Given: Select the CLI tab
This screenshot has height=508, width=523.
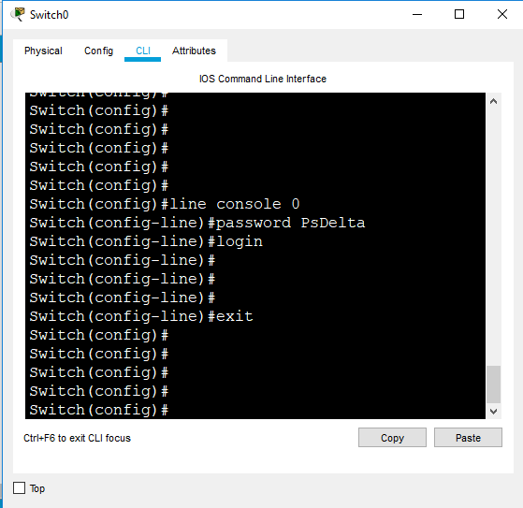Looking at the screenshot, I should [143, 51].
